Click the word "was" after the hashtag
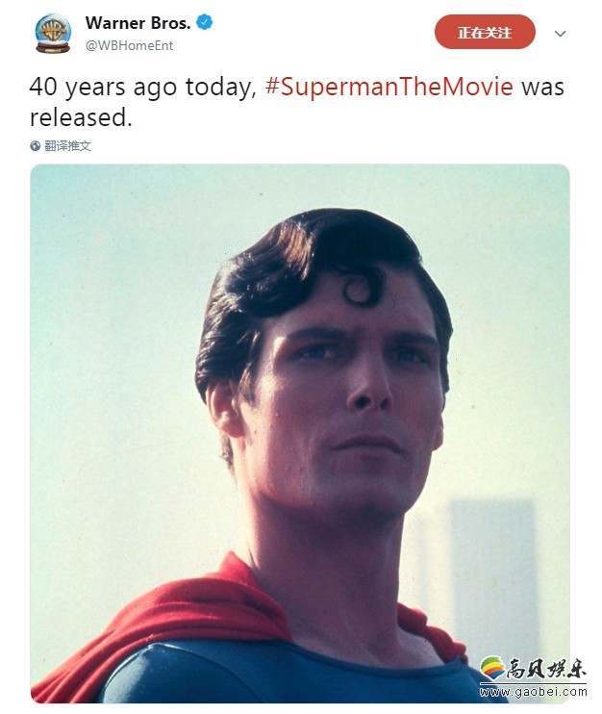The image size is (602, 714). 542,88
